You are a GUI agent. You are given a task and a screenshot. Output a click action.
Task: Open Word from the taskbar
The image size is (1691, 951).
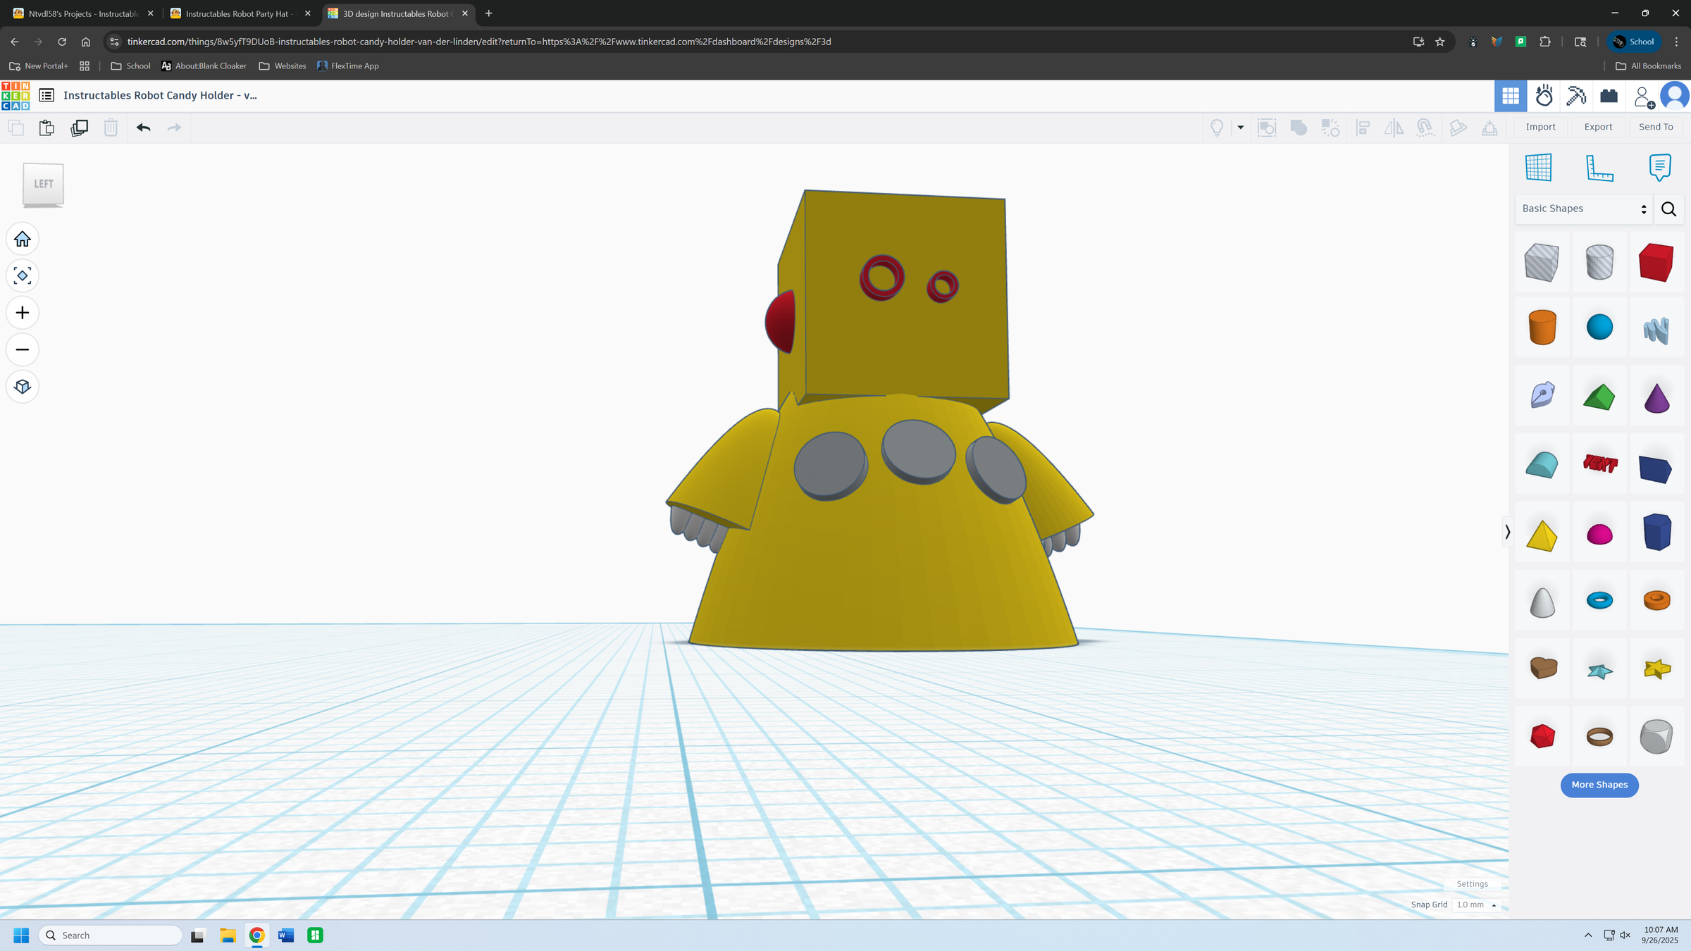(x=286, y=935)
